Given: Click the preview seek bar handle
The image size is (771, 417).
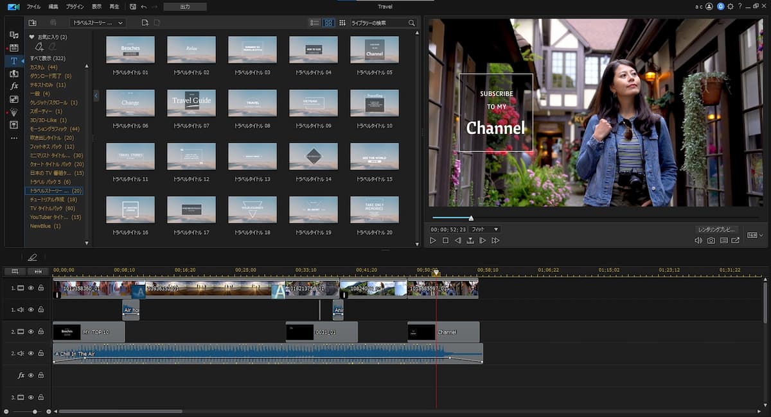Looking at the screenshot, I should 471,217.
